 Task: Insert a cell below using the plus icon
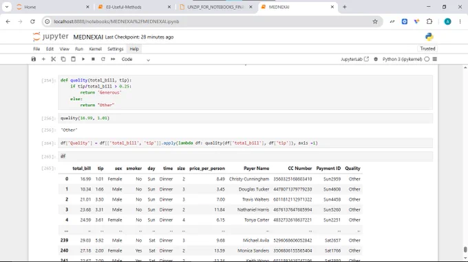(43, 59)
